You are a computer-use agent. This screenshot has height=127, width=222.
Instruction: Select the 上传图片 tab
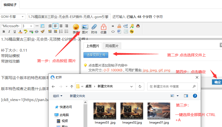(x=92, y=46)
